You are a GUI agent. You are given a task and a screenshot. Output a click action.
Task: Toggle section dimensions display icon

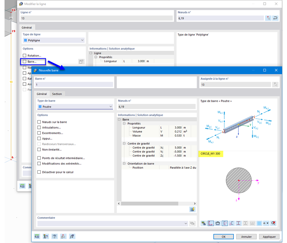218,223
